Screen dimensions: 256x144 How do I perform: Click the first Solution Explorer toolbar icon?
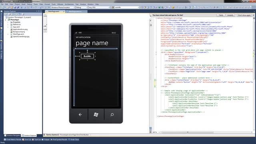point(6,14)
